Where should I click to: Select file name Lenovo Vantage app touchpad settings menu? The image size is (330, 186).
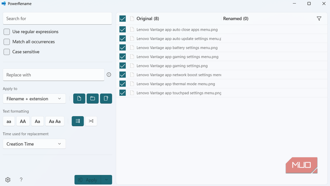tap(179, 93)
